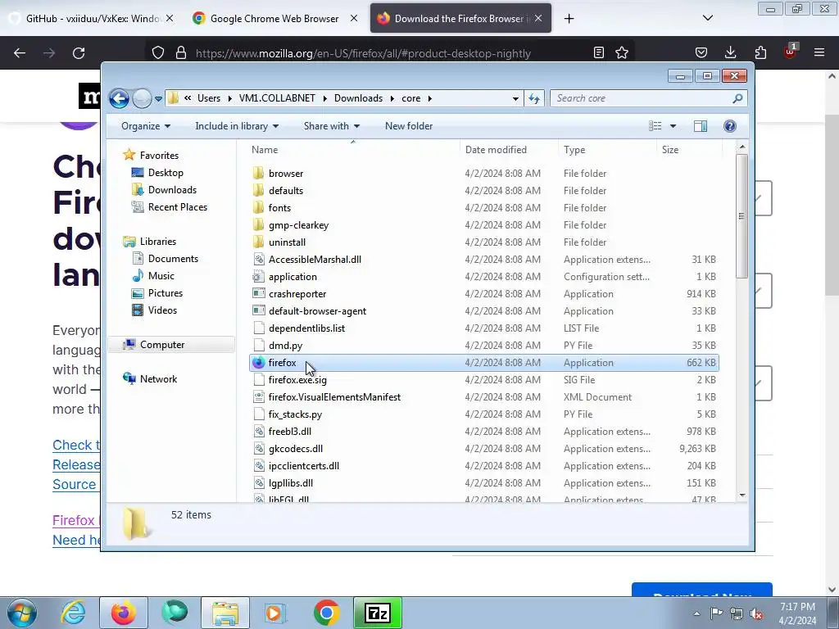The image size is (839, 629).
Task: Sort by Date modified column header
Action: 508,150
